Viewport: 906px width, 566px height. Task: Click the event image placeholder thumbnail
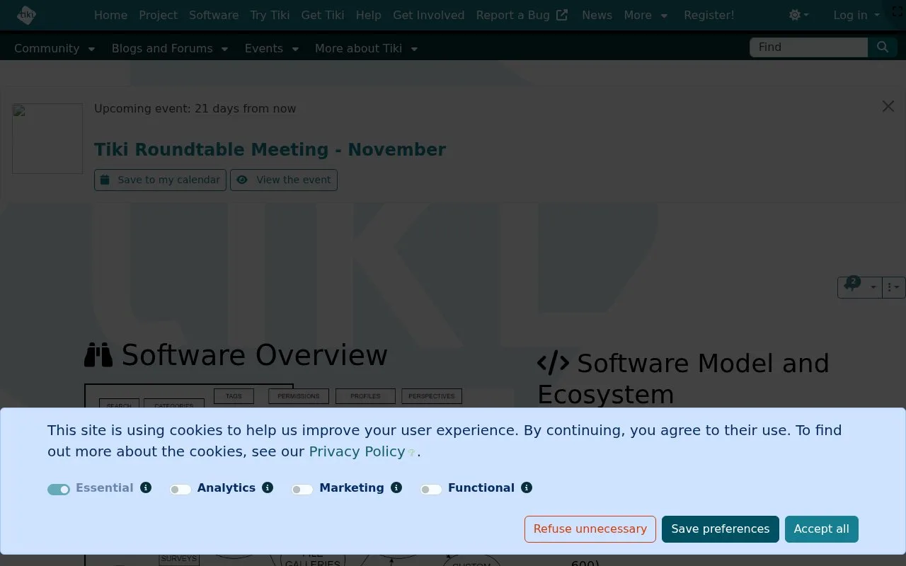coord(47,139)
